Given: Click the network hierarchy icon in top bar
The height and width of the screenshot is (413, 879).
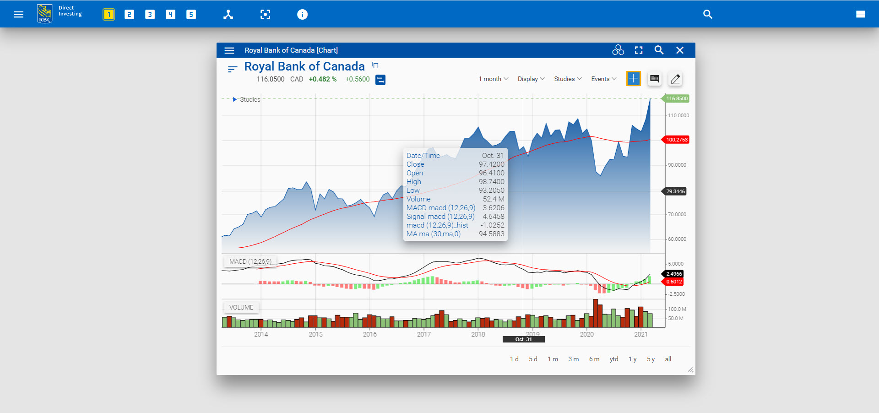Looking at the screenshot, I should tap(228, 14).
